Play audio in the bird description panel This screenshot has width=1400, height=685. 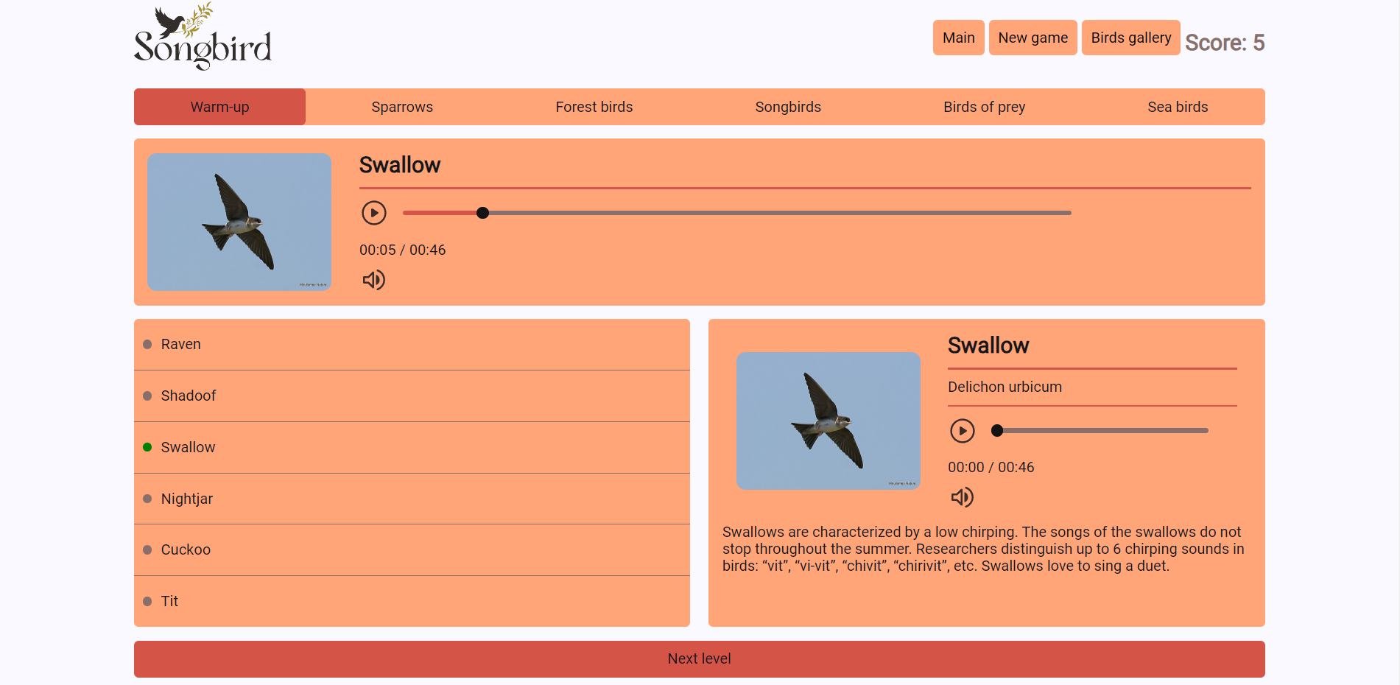[x=962, y=431]
